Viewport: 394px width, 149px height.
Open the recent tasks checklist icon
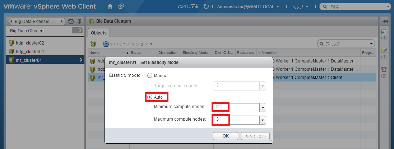[384, 32]
